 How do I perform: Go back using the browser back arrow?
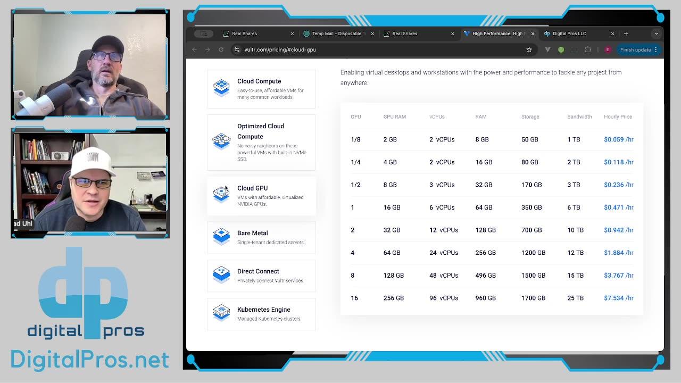(x=194, y=49)
